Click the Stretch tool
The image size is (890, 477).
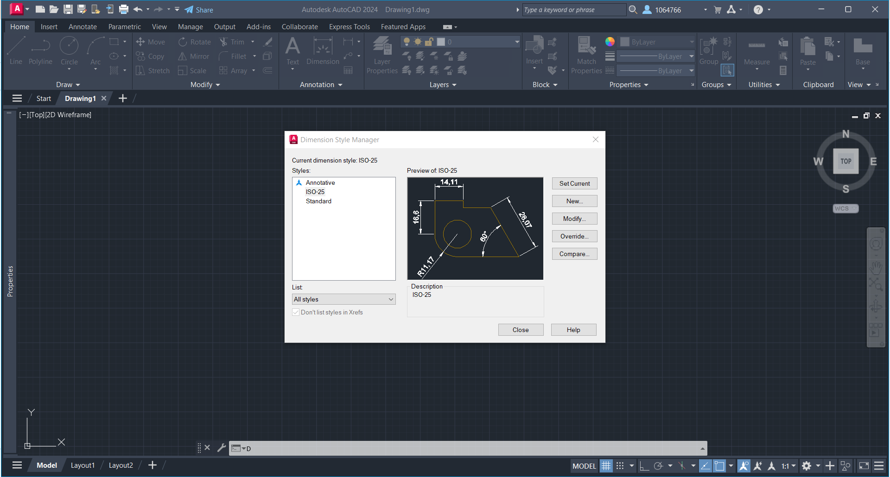tap(153, 71)
